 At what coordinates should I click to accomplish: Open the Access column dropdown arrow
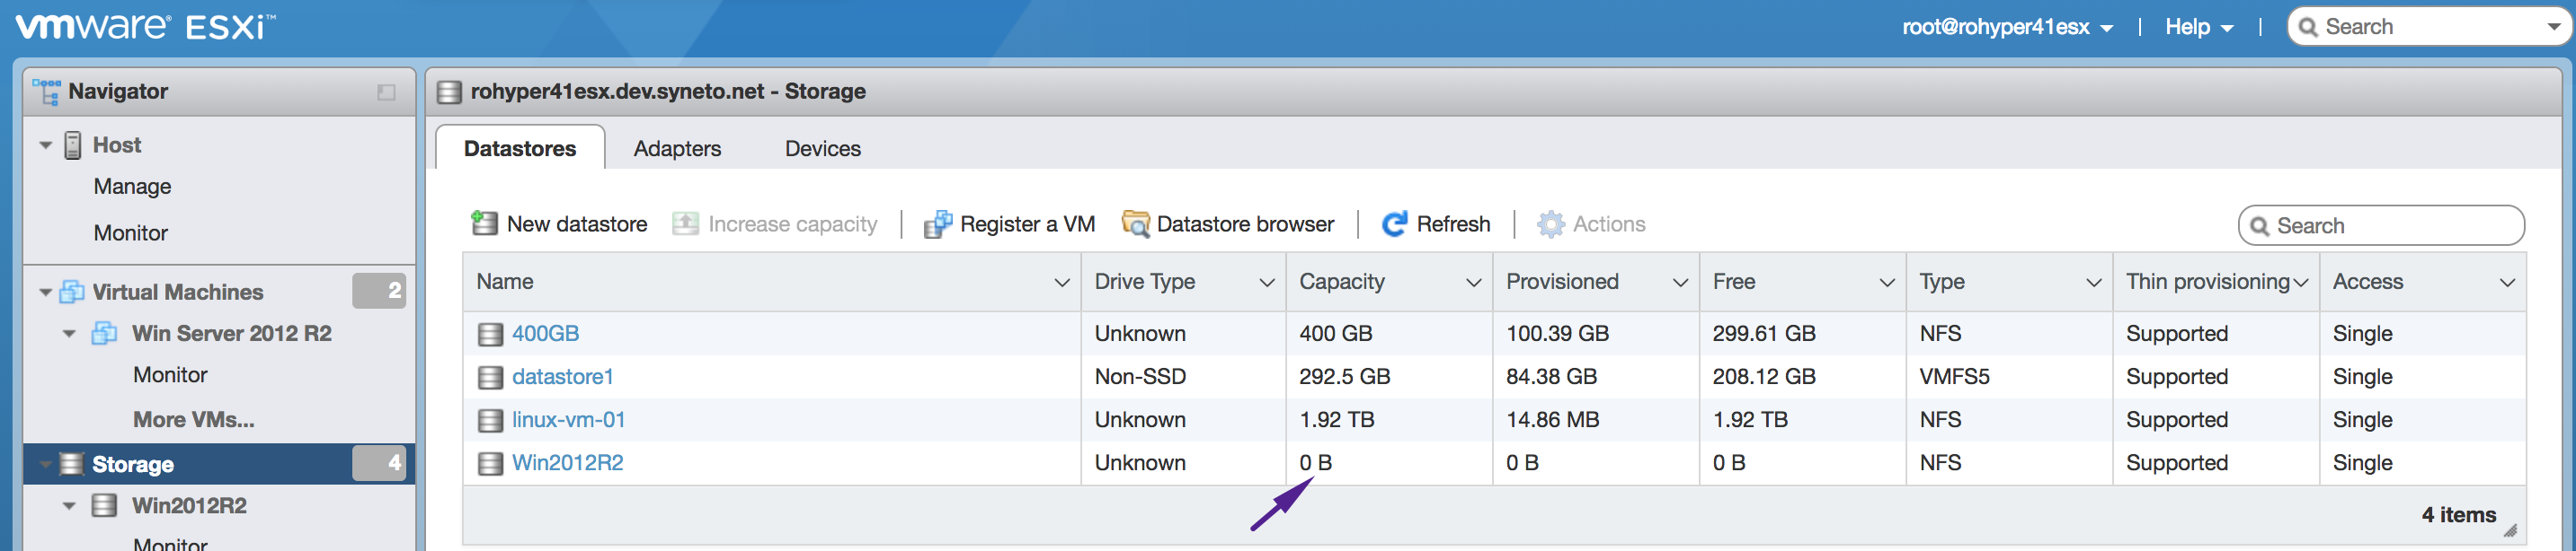(2507, 283)
